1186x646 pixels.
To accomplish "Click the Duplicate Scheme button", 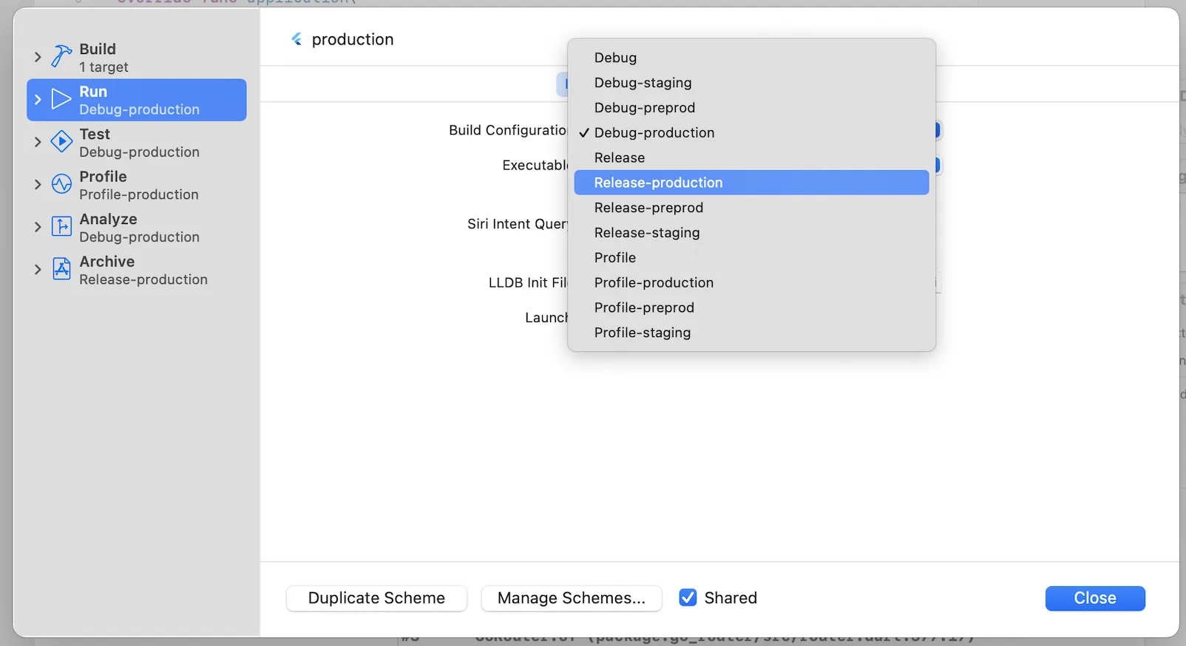I will (x=376, y=598).
